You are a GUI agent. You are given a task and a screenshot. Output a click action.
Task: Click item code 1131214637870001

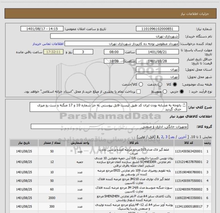(x=189, y=162)
